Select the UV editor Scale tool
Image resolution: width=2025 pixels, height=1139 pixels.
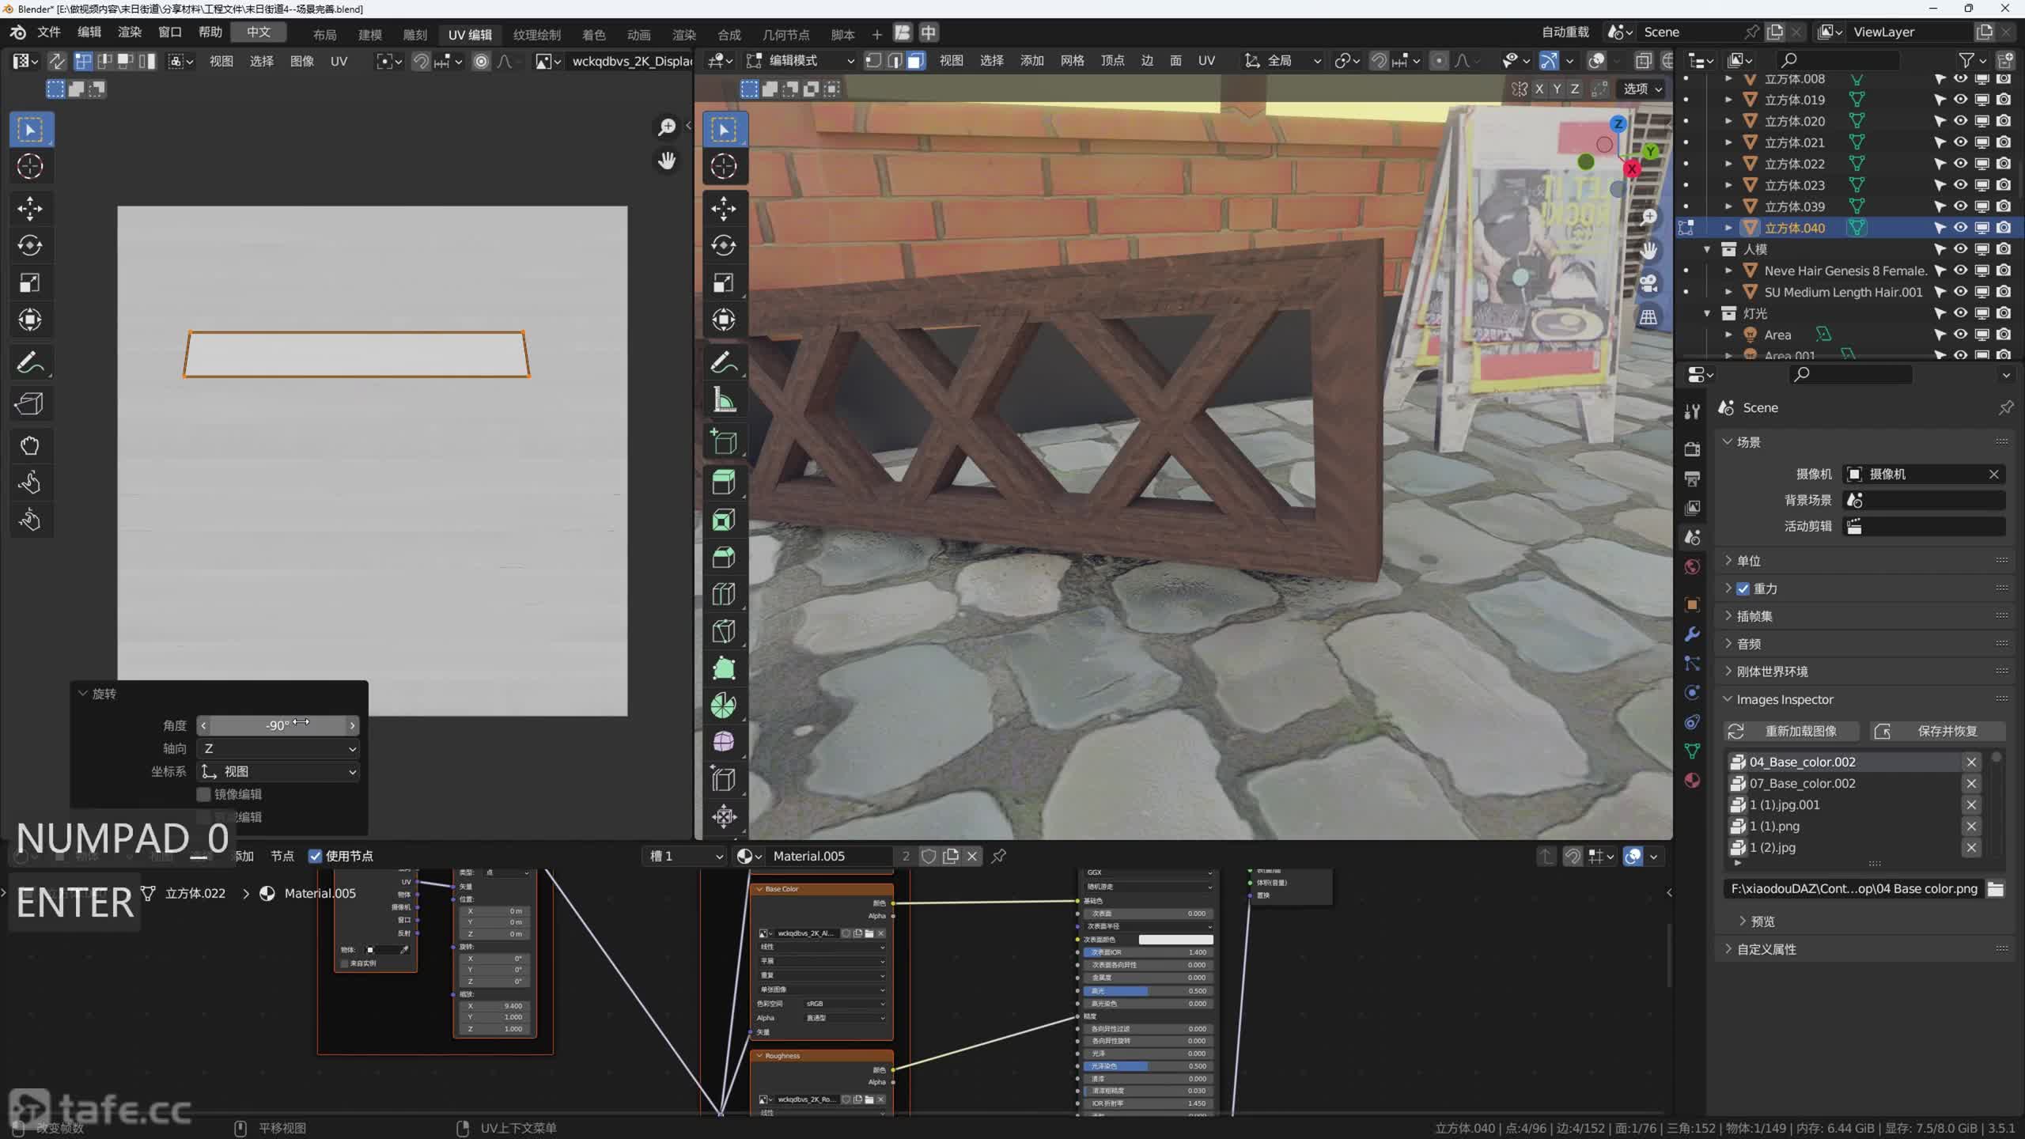tap(30, 282)
